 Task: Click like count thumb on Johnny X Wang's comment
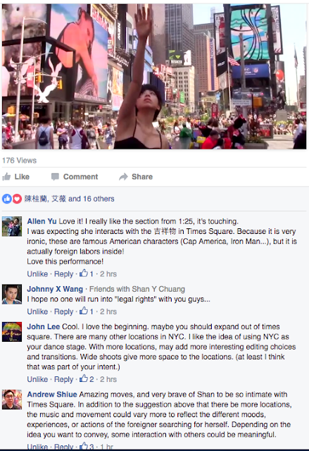[84, 311]
